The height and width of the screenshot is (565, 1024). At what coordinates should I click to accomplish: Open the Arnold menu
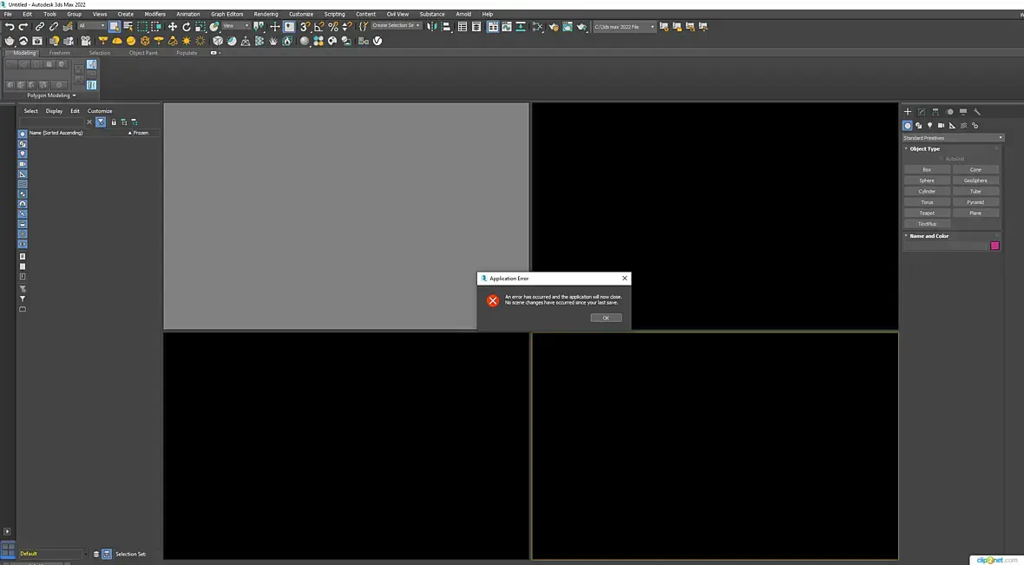tap(463, 14)
